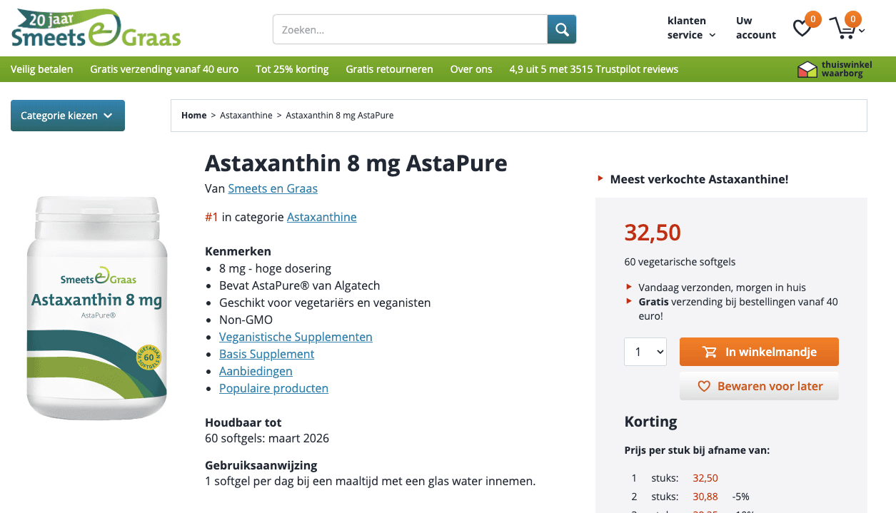Open the Smeets en Graas brand link

point(273,188)
